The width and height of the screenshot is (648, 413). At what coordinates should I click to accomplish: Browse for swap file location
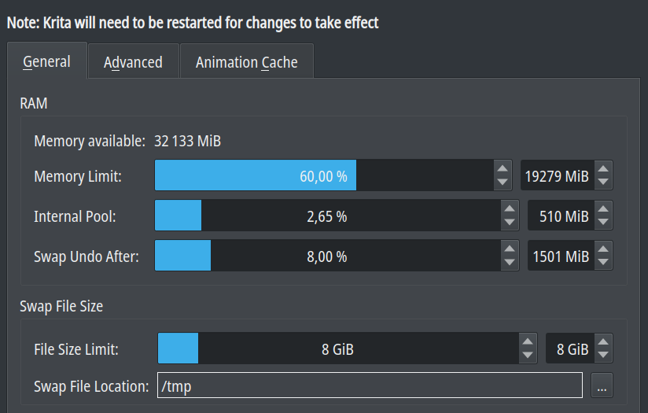tap(602, 386)
